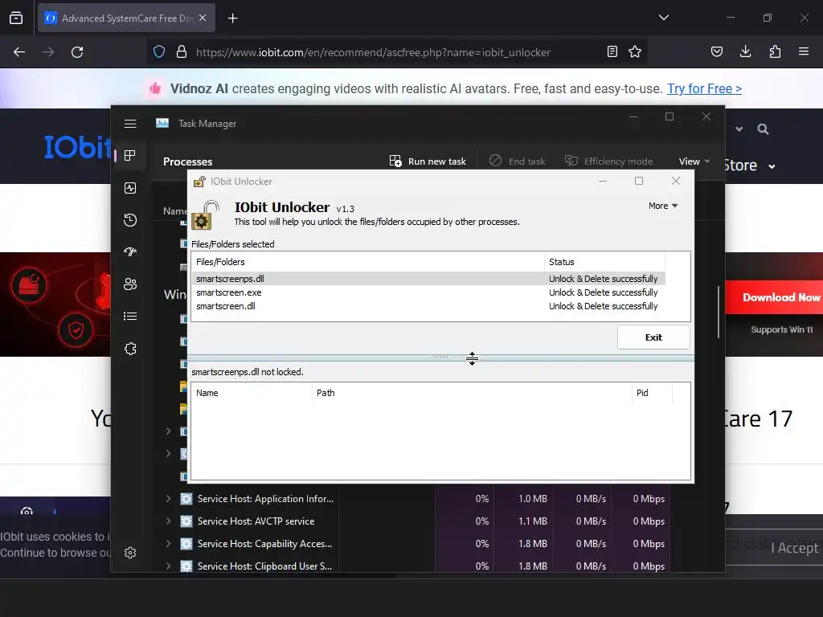Image resolution: width=823 pixels, height=617 pixels.
Task: Open new browser tab
Action: 232,18
